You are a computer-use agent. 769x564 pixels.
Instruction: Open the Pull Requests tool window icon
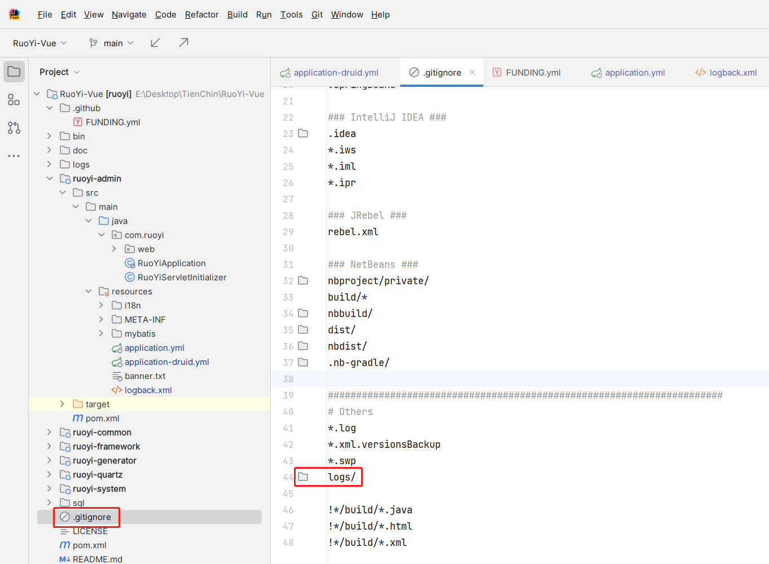(14, 128)
